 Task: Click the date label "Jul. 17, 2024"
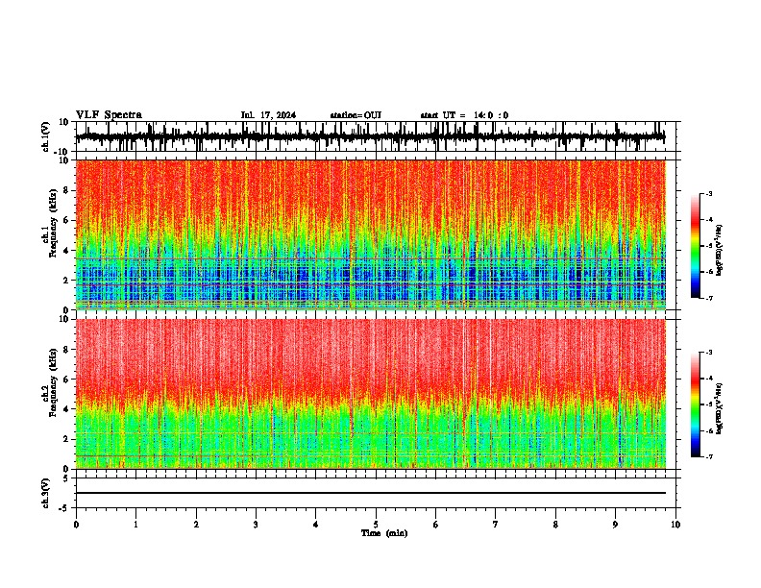tap(268, 115)
